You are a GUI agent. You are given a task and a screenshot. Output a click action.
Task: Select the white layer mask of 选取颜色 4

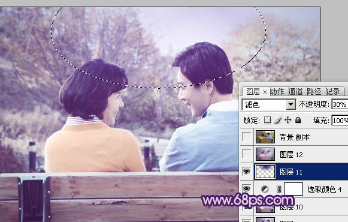point(293,189)
